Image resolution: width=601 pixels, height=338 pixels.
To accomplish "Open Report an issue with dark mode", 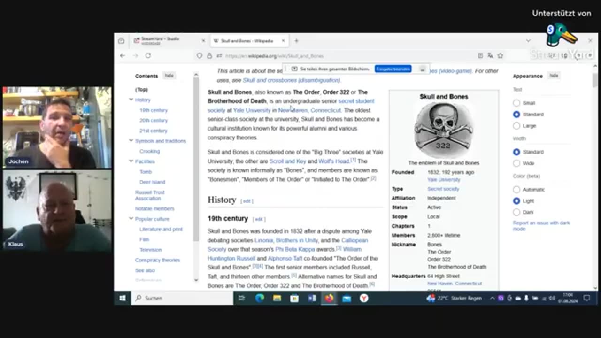I will (x=541, y=226).
